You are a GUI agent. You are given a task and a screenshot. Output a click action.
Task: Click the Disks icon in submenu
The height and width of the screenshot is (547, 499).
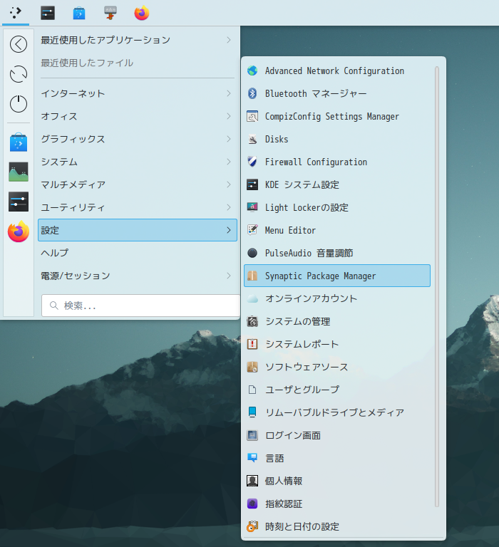[x=252, y=139]
